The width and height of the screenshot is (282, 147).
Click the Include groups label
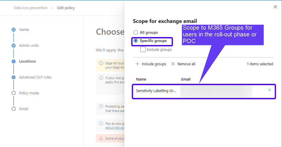(x=154, y=64)
